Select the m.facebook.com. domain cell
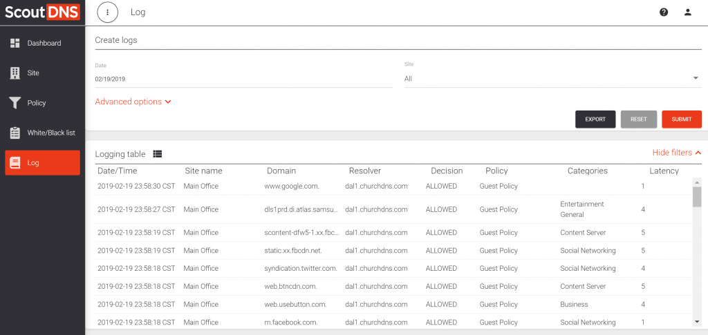The width and height of the screenshot is (708, 335). tap(291, 323)
